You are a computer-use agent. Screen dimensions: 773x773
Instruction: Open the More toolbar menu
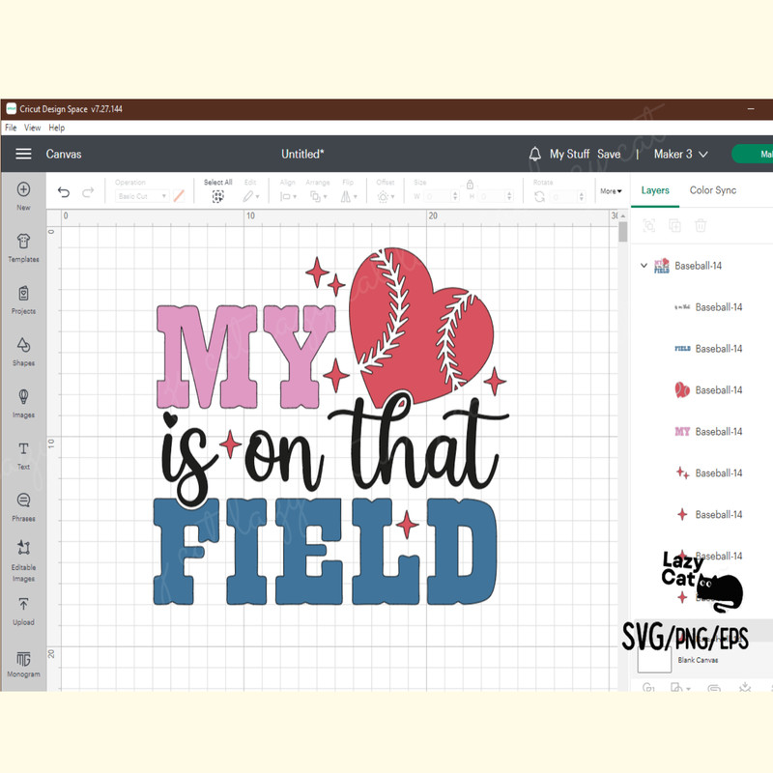point(610,191)
